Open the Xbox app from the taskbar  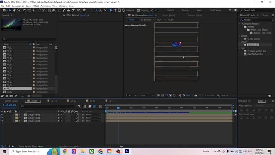tap(92, 151)
